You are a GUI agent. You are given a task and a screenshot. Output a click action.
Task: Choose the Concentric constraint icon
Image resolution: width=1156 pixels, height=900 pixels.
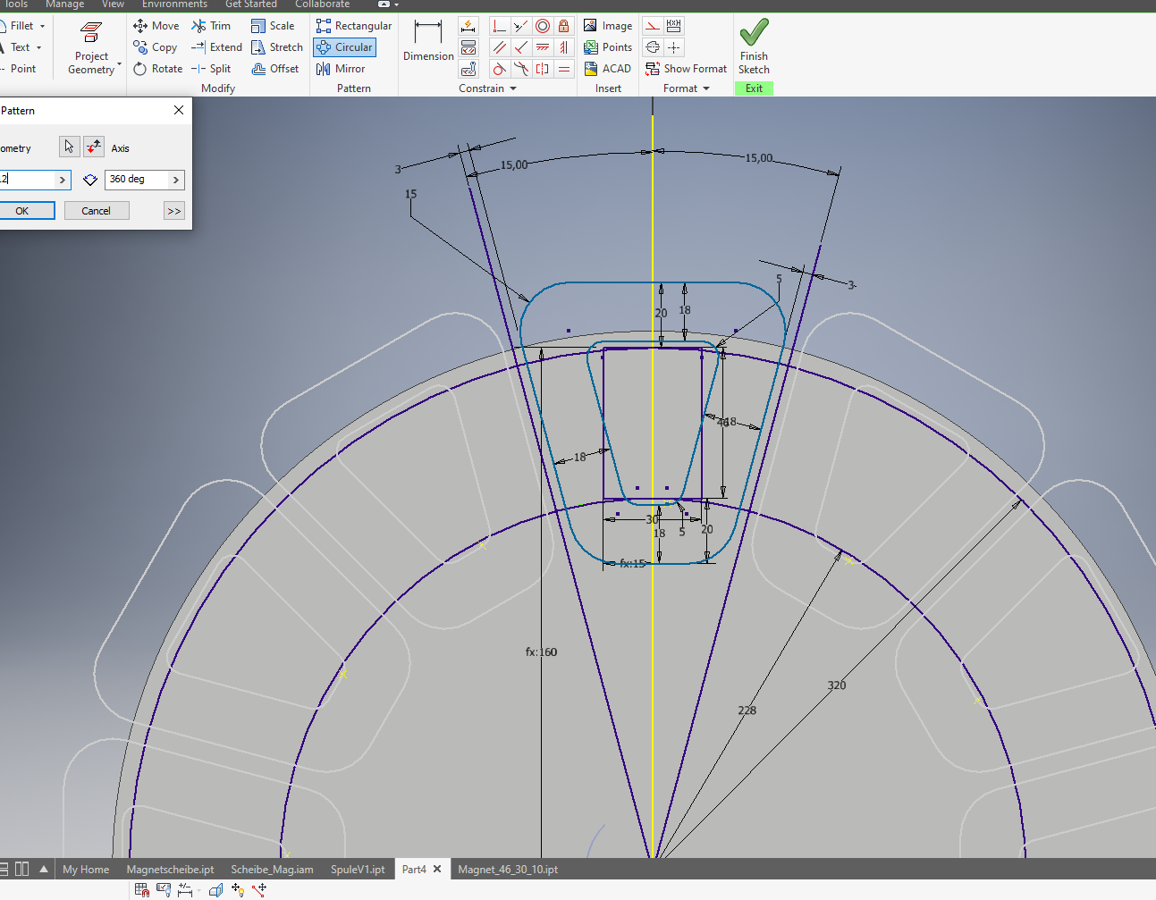point(543,26)
